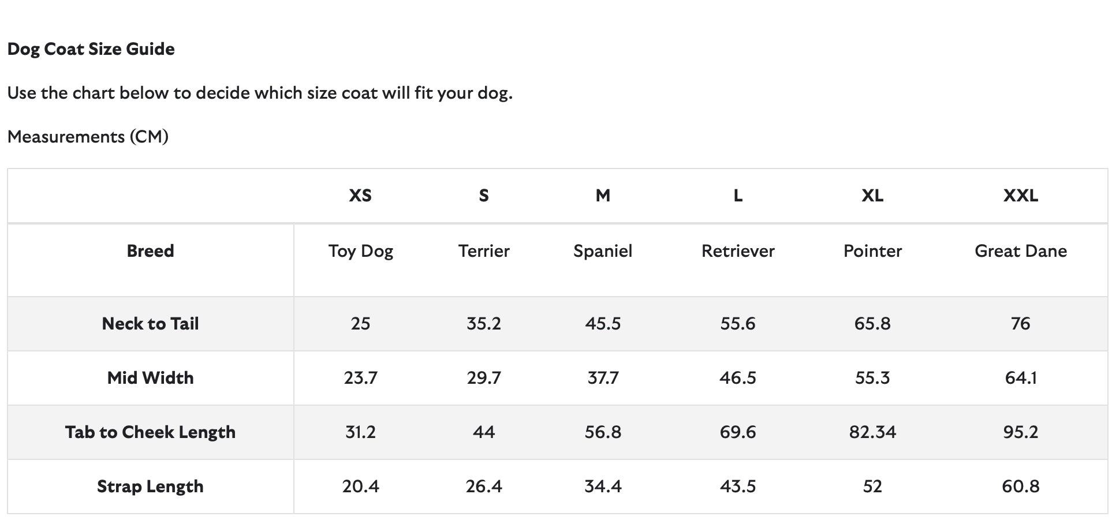Click the M size column header
This screenshot has height=524, width=1112.
pos(603,196)
